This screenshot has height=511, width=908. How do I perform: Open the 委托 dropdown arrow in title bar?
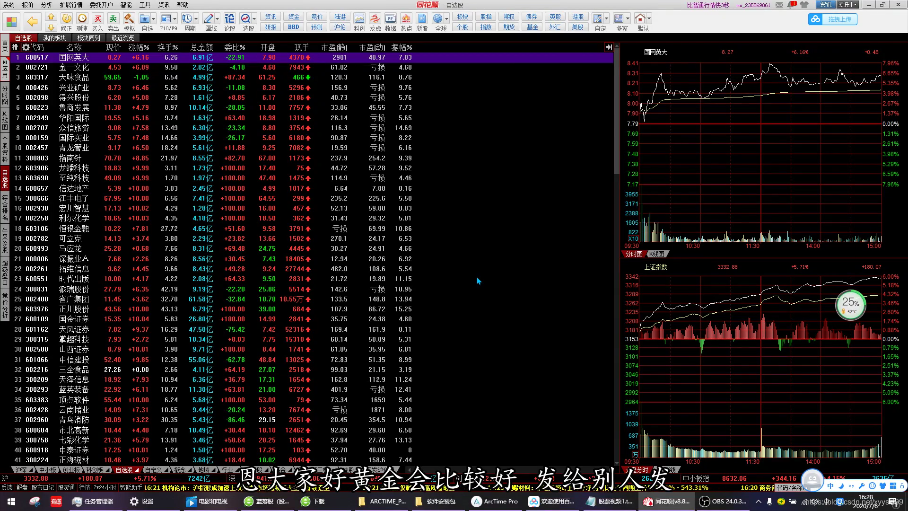coord(855,5)
